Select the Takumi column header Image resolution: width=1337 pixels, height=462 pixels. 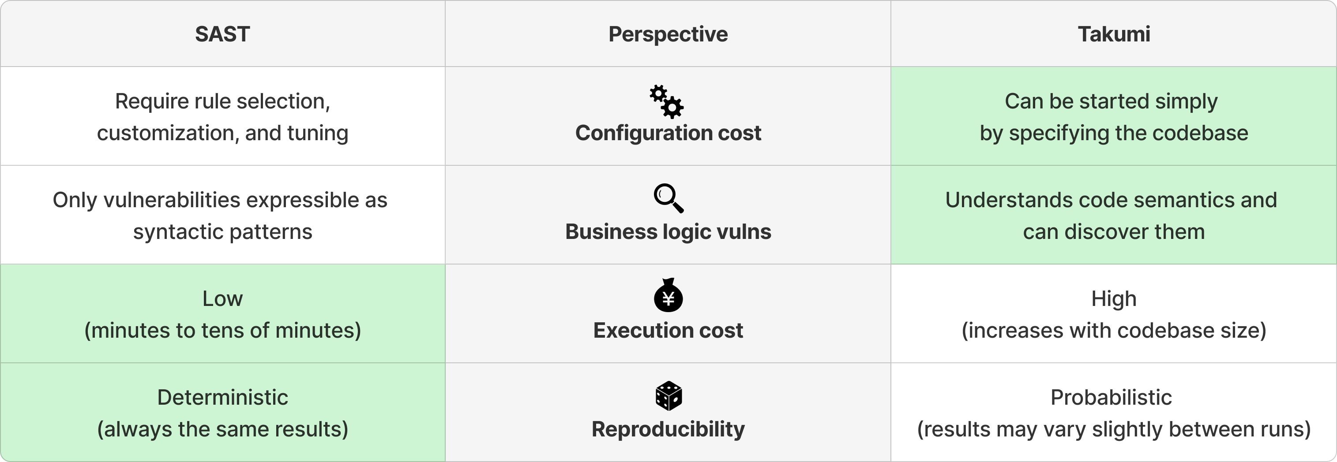[1114, 34]
